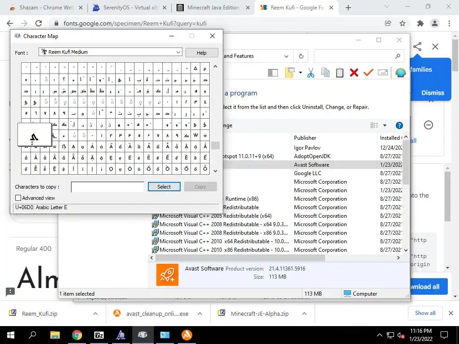Click the red X Delete toolbar icon

354,73
